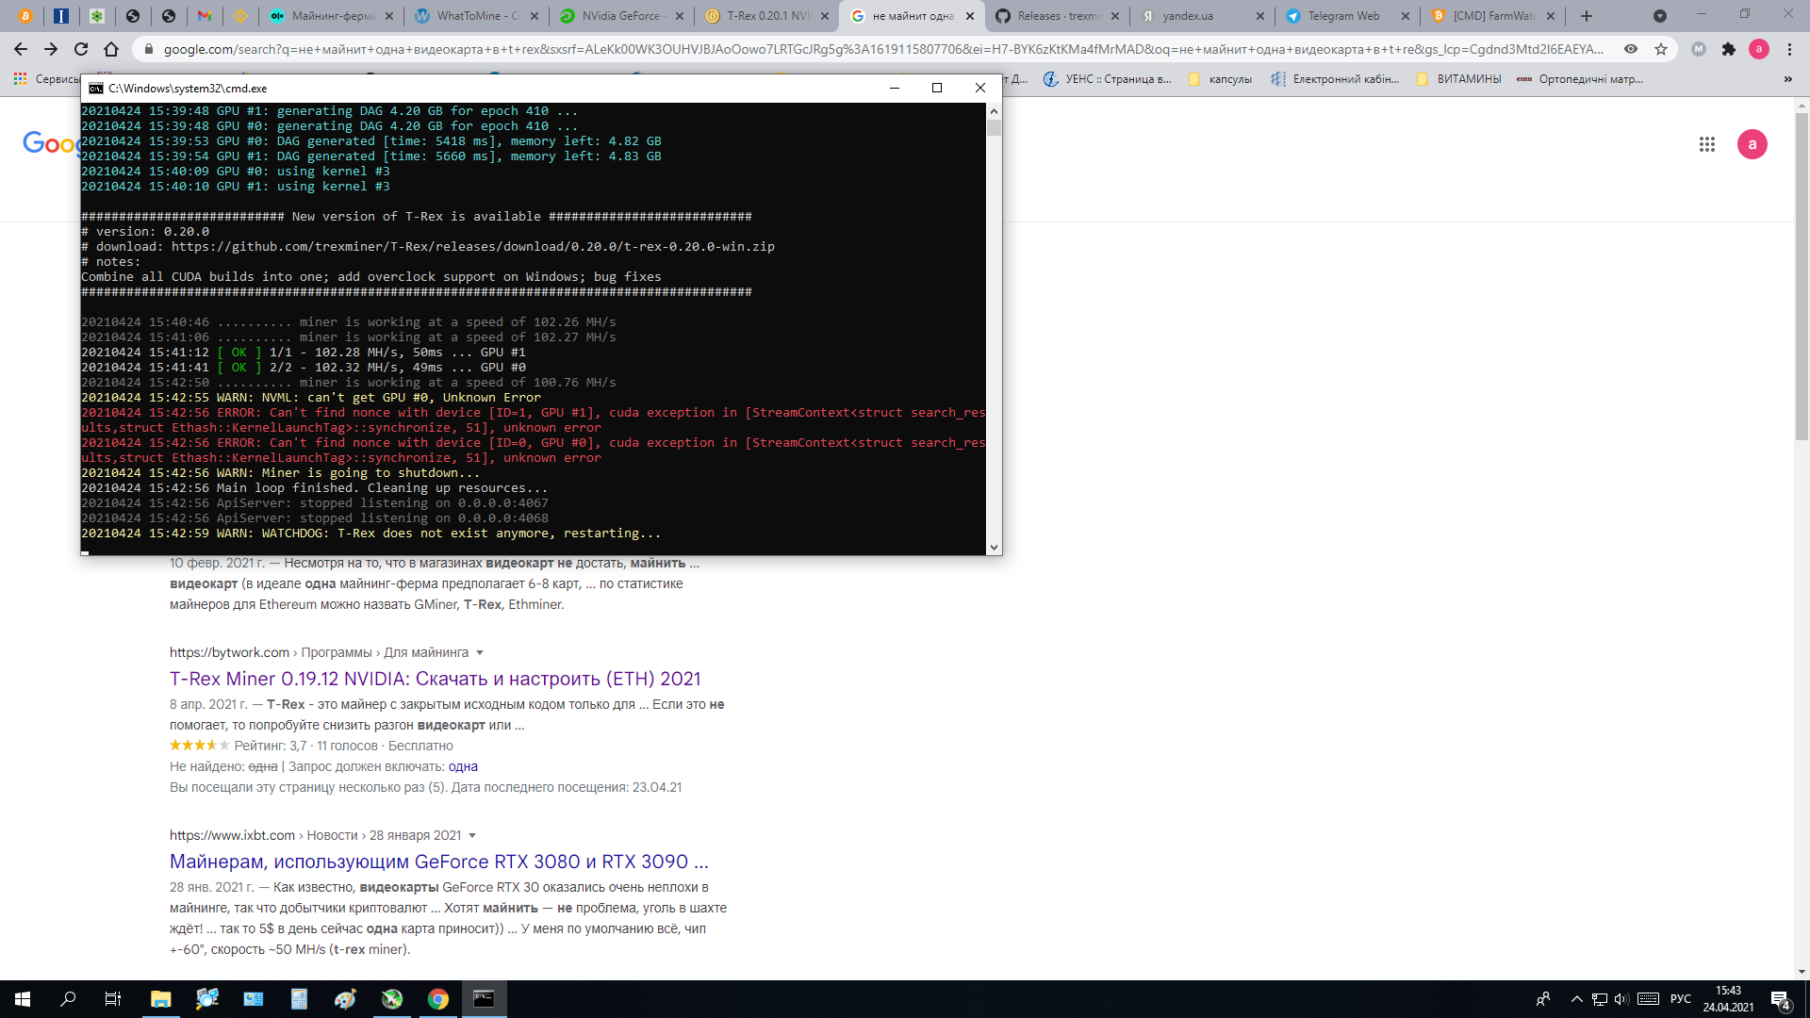Switch to T-Rex 0.20.1 NVIDIA tab

click(x=767, y=16)
